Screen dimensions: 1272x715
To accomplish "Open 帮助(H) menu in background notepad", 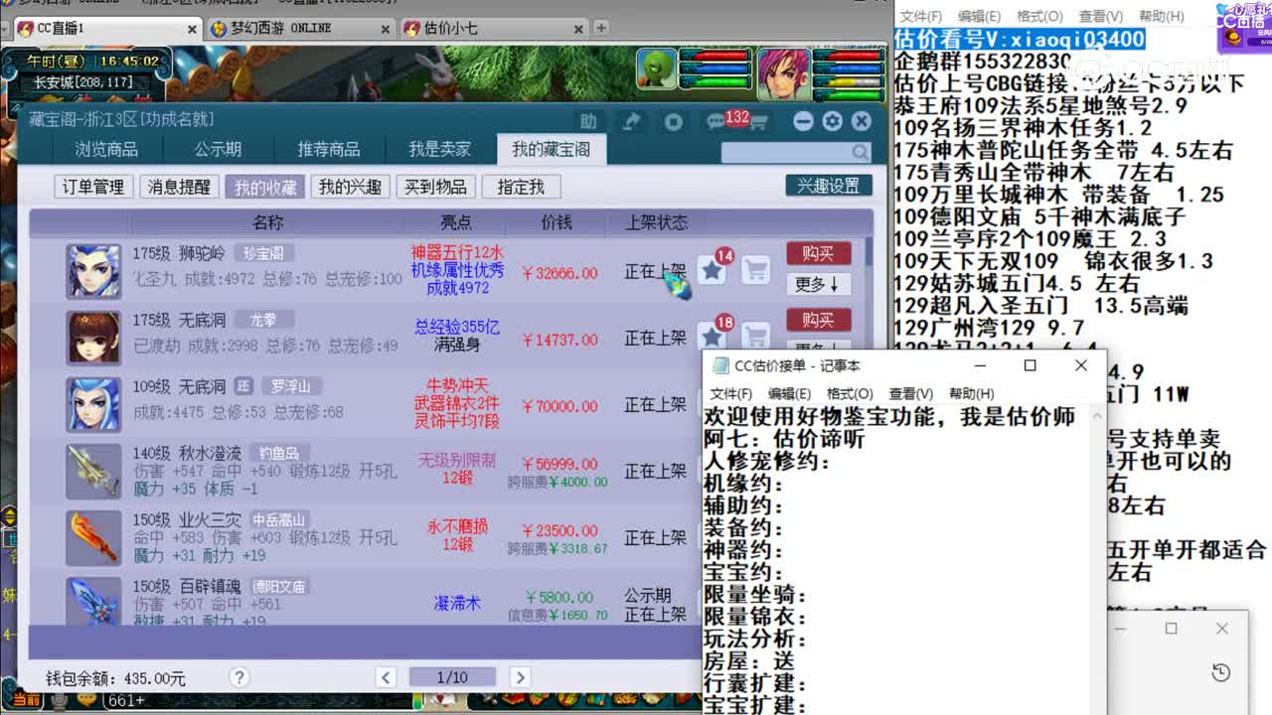I will point(1161,16).
